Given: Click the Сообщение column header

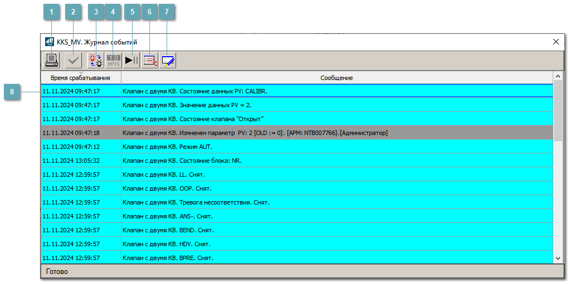Looking at the screenshot, I should 337,78.
